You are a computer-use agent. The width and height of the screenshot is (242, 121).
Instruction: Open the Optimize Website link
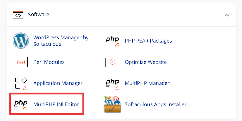point(146,62)
